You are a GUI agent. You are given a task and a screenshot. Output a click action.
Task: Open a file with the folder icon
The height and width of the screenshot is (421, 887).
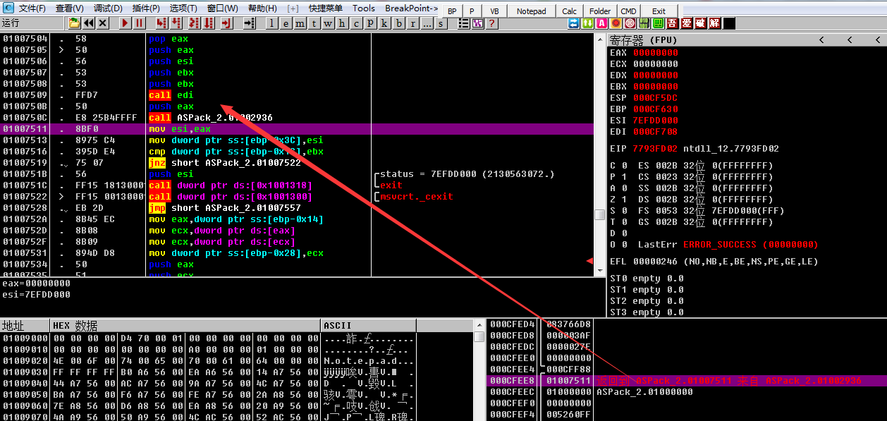point(74,23)
